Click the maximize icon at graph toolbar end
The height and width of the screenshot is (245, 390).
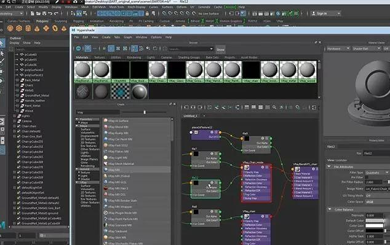tap(314, 107)
